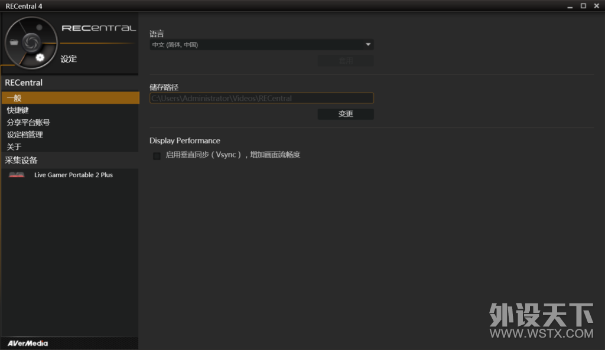Click the 储存路径 storage path field
The height and width of the screenshot is (350, 605).
tap(262, 99)
